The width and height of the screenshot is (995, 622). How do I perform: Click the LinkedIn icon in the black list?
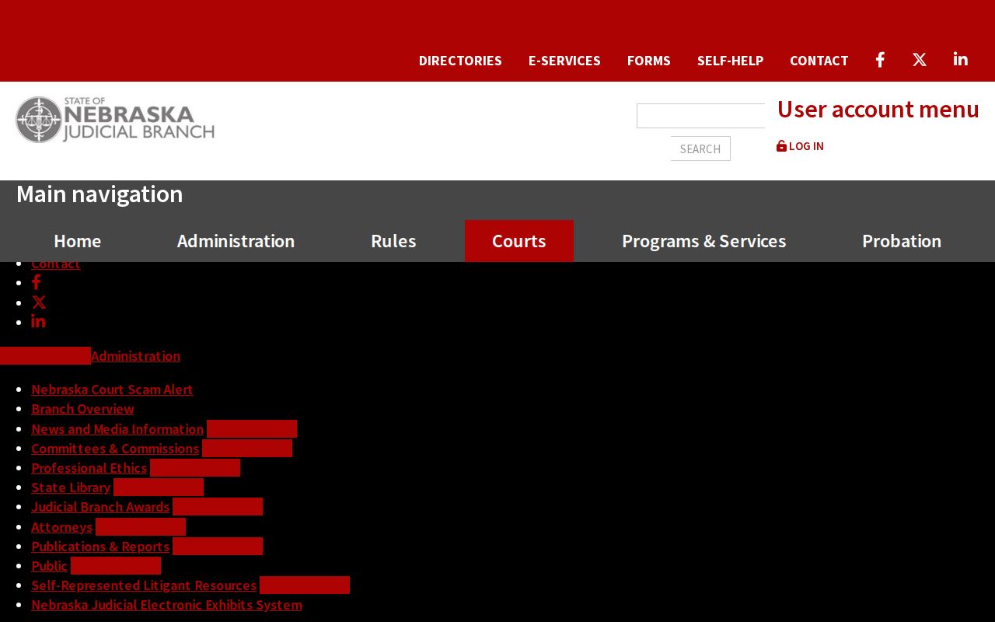click(x=38, y=321)
